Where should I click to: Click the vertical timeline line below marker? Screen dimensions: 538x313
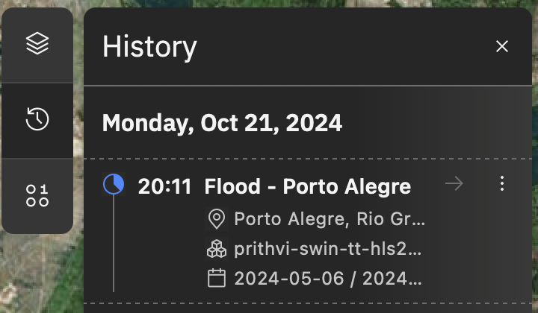[x=114, y=246]
